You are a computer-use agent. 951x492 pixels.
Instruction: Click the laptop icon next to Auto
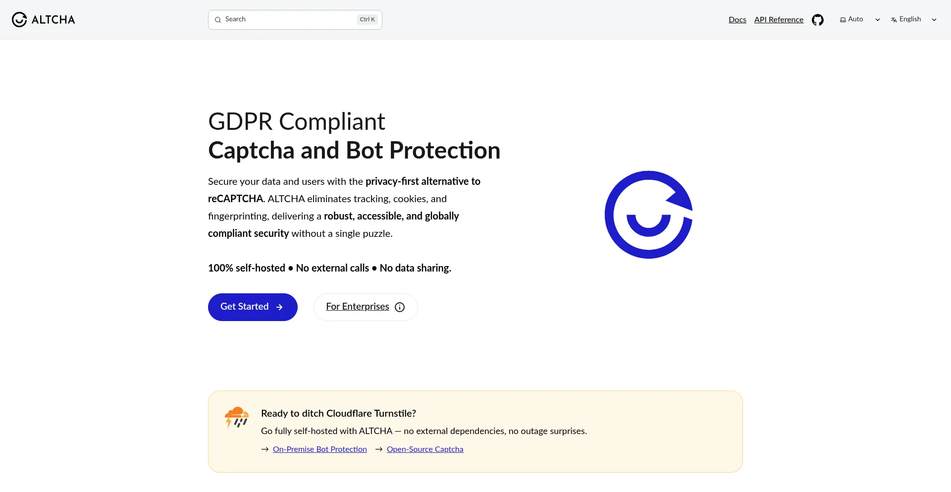[843, 20]
